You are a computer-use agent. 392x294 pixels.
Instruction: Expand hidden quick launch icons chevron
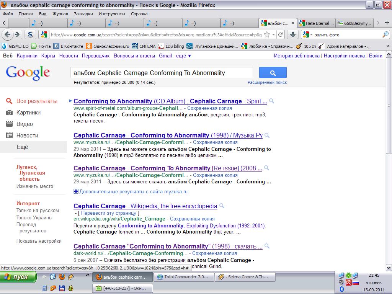pos(88,275)
